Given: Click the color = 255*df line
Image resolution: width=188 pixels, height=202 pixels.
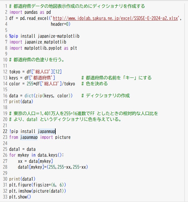Looking at the screenshot, I should [x=42, y=84].
